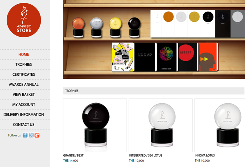Select the silver orb trophy on shelf
245x167 pixels.
click(x=96, y=27)
